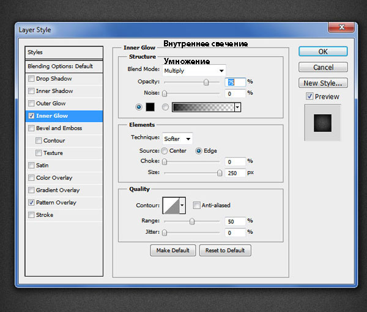Click the Size value field

(235, 173)
